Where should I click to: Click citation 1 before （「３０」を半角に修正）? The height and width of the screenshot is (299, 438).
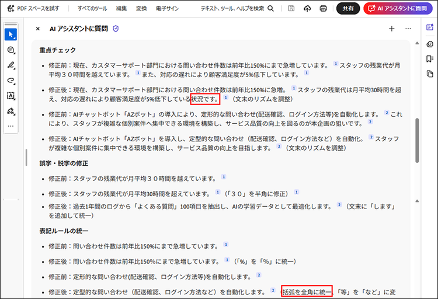(218, 192)
